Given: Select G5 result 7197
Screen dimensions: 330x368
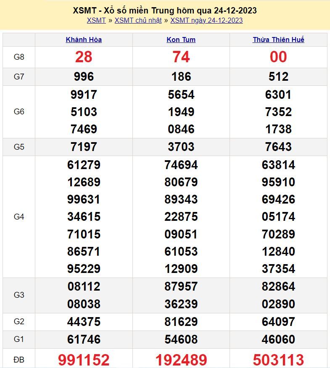Looking at the screenshot, I should (84, 147).
